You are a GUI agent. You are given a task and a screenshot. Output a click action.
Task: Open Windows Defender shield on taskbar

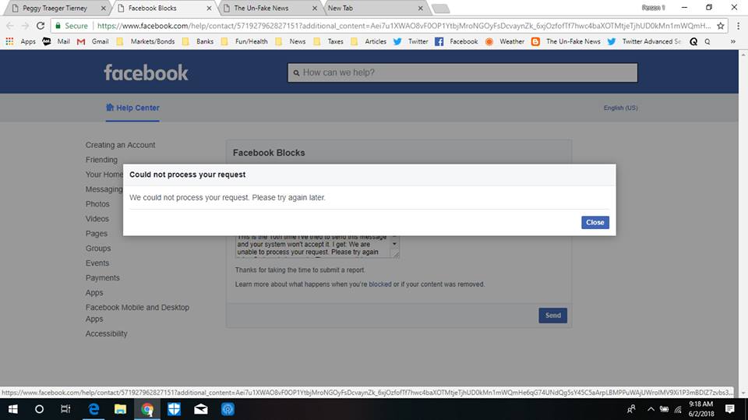(174, 409)
